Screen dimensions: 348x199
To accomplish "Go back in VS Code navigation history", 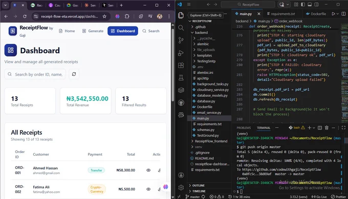I will [x=208, y=5].
